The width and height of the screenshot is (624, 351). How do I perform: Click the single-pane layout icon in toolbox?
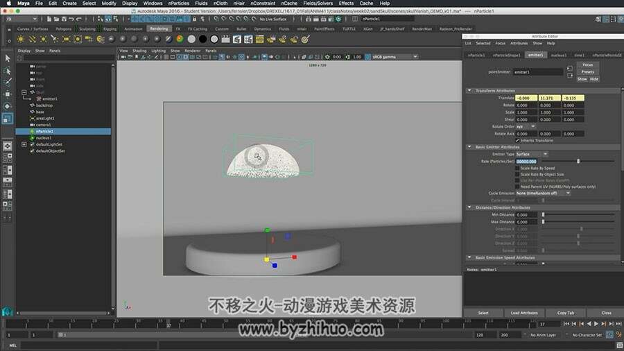coord(7,146)
